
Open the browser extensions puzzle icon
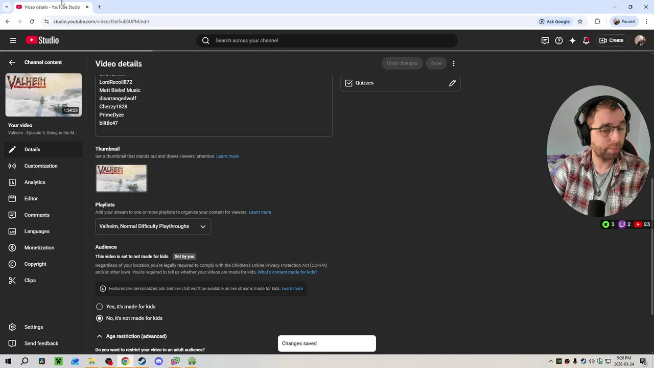[x=597, y=21]
